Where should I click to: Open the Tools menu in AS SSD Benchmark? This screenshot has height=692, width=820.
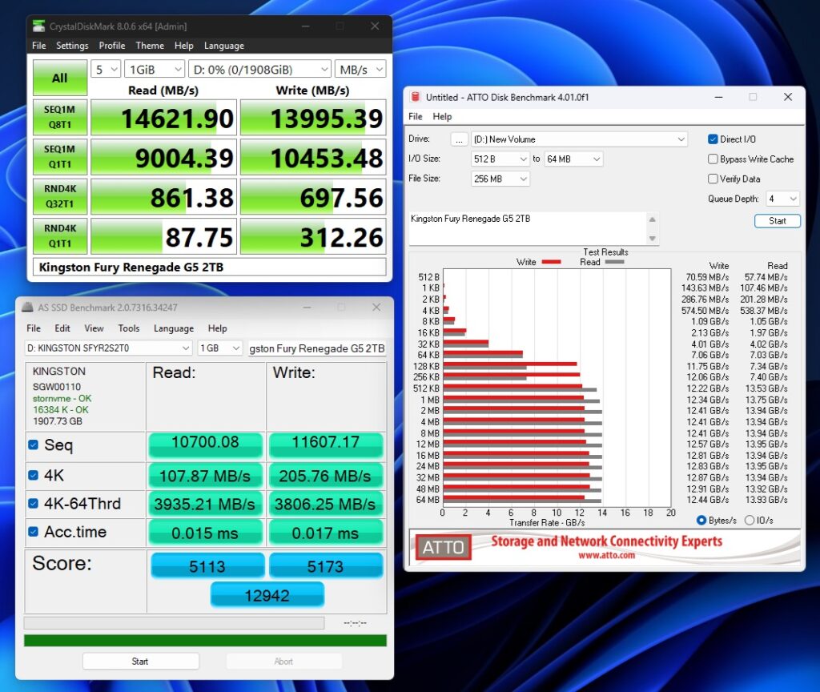coord(129,328)
